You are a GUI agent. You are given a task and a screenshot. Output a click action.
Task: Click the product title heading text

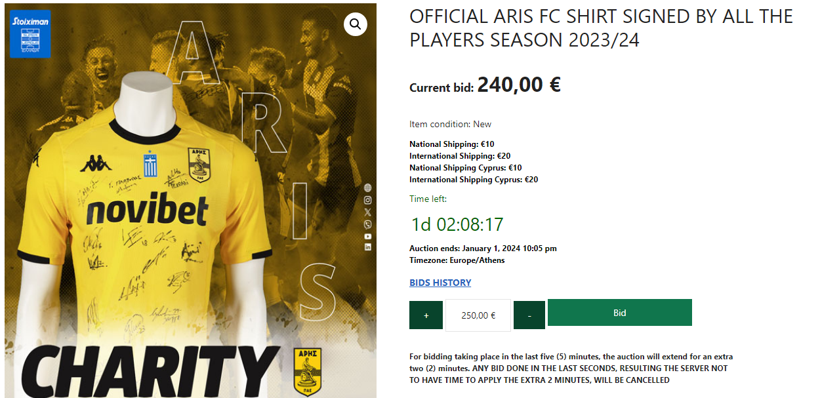(x=601, y=28)
